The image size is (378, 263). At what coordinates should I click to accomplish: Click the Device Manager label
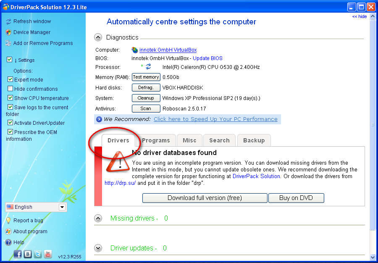coord(32,32)
